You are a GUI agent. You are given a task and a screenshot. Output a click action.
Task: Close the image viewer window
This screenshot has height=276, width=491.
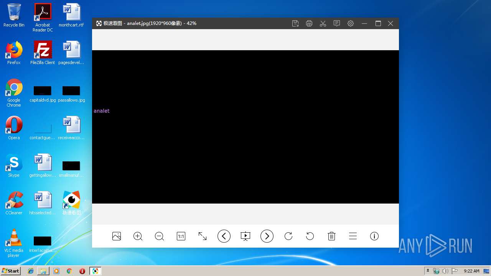click(x=390, y=23)
